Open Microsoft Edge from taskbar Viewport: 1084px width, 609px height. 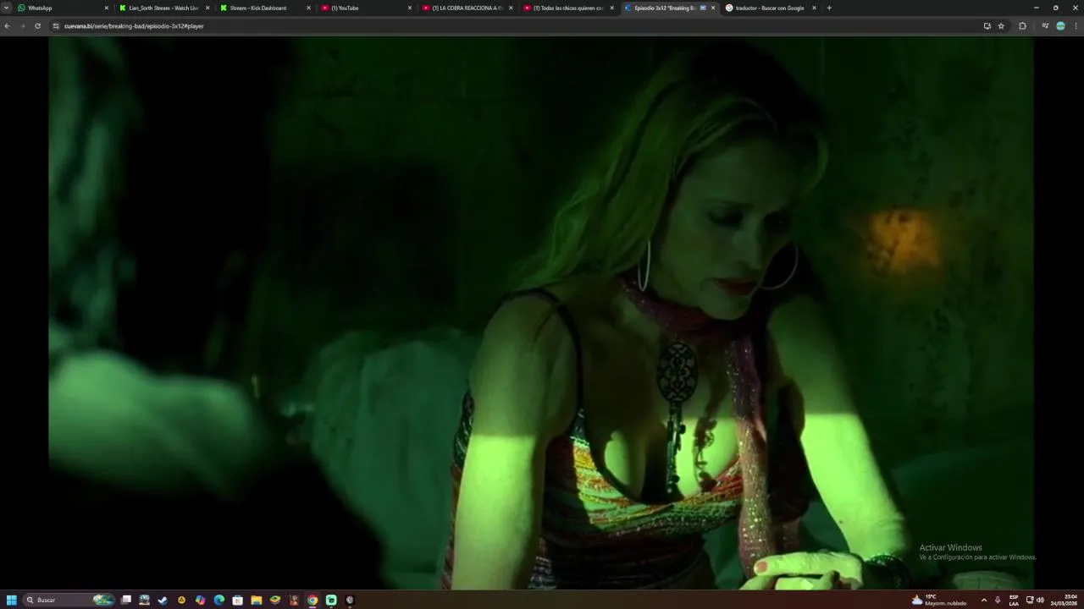click(x=218, y=600)
